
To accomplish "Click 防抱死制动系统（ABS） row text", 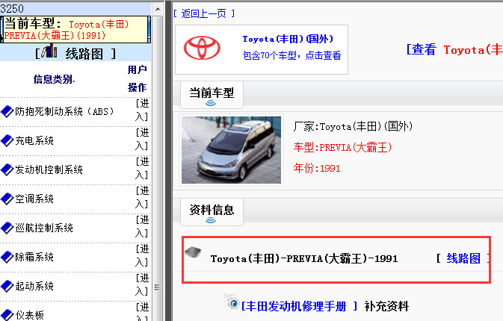I will tap(65, 111).
